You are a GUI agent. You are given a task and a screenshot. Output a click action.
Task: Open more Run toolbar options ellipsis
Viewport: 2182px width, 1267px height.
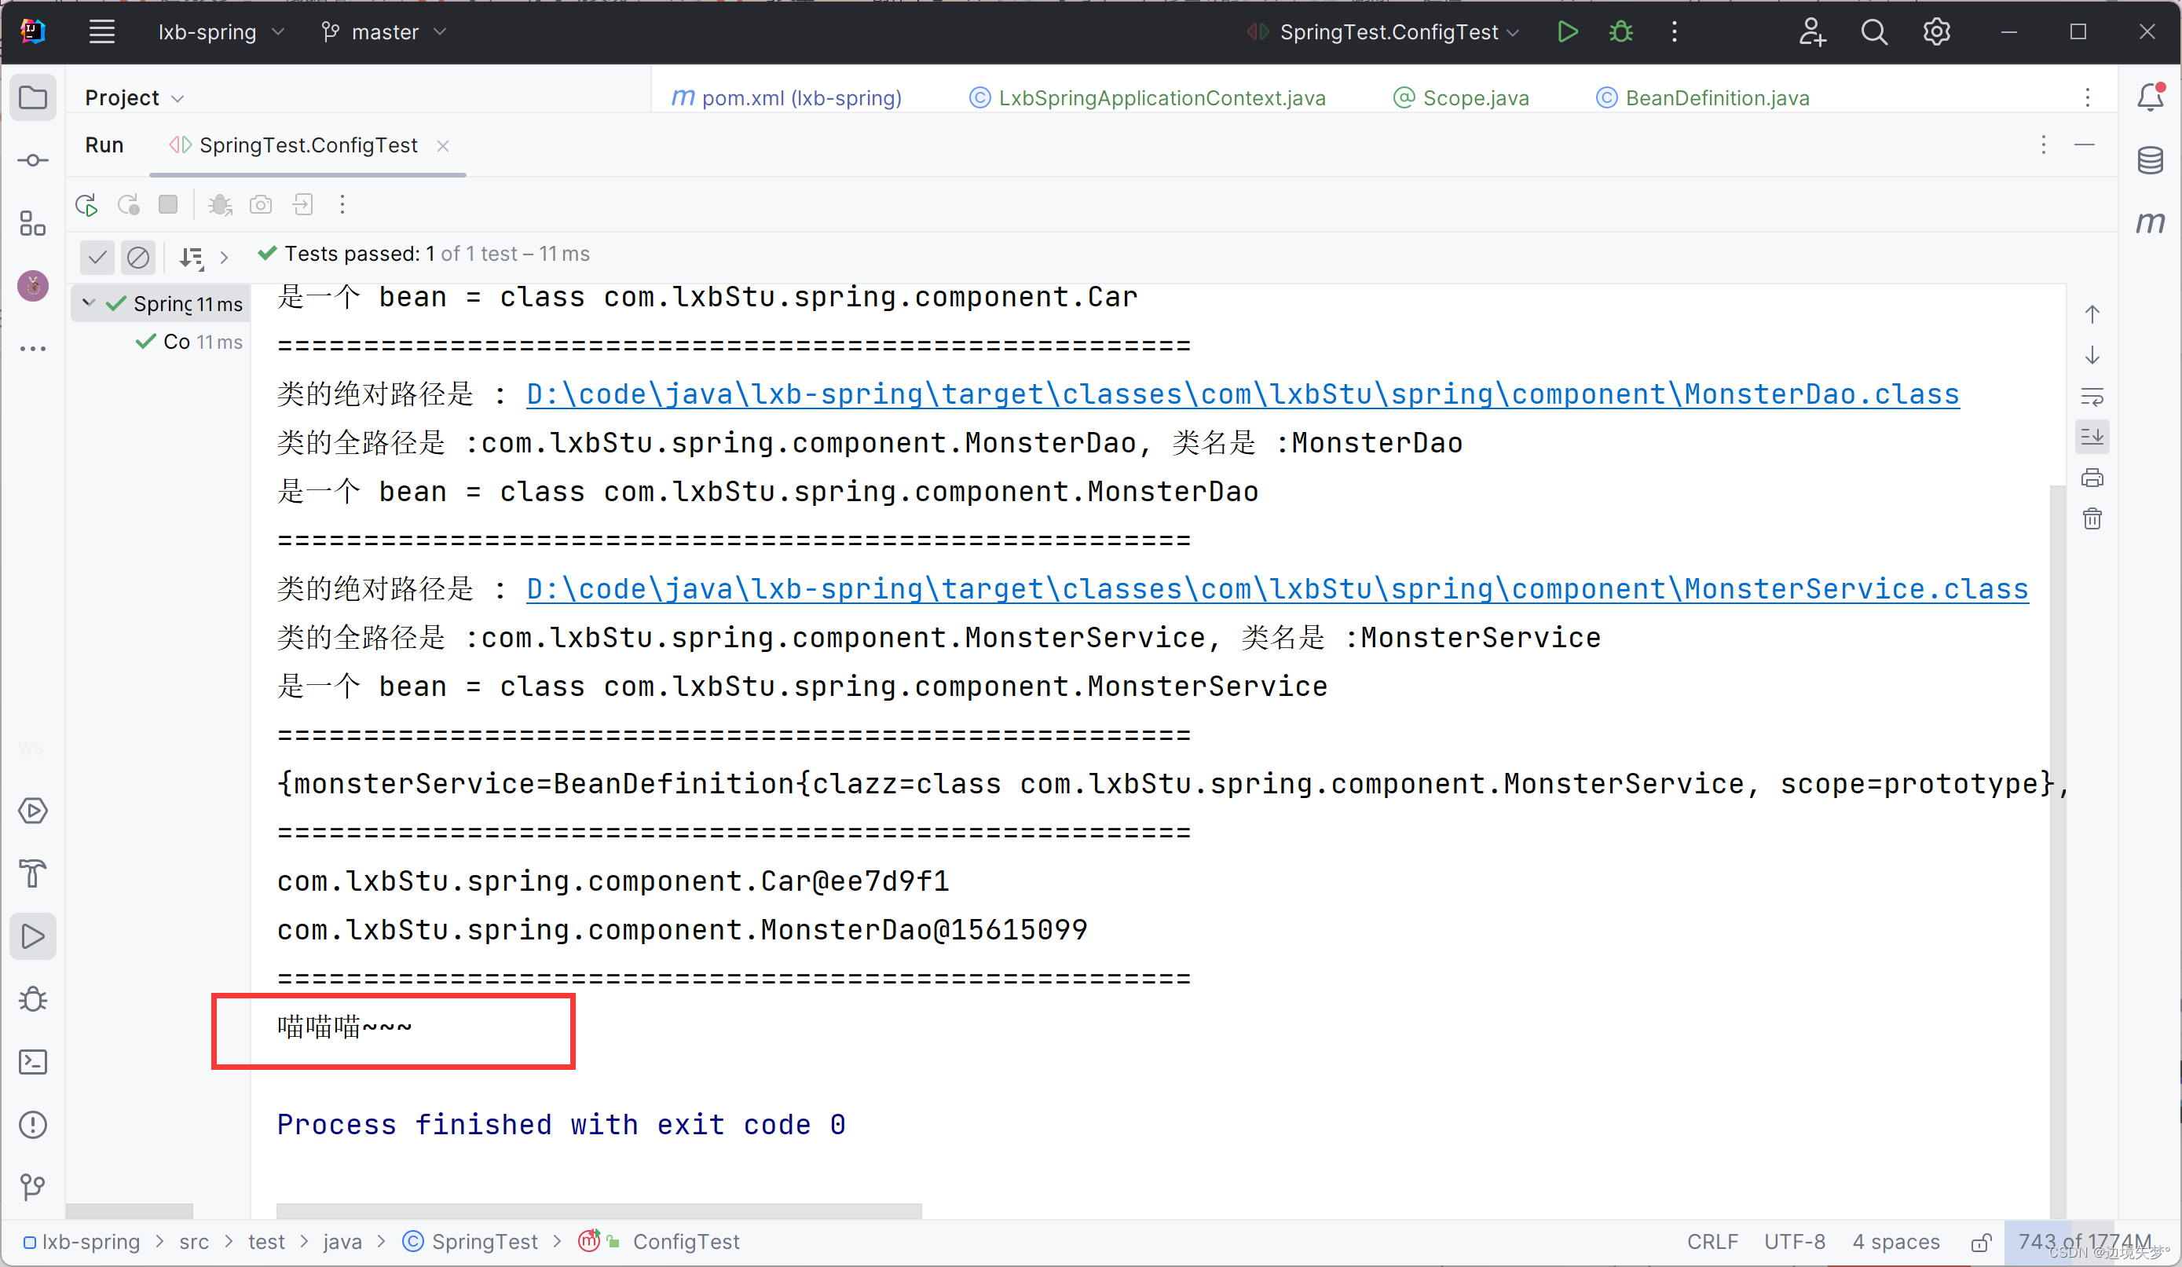pos(343,205)
